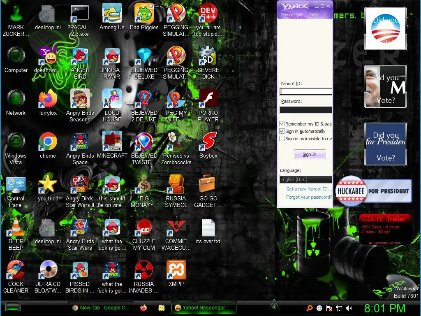Click the for President Did you Vote gadget
Screen dimensions: 421x316
(386, 144)
